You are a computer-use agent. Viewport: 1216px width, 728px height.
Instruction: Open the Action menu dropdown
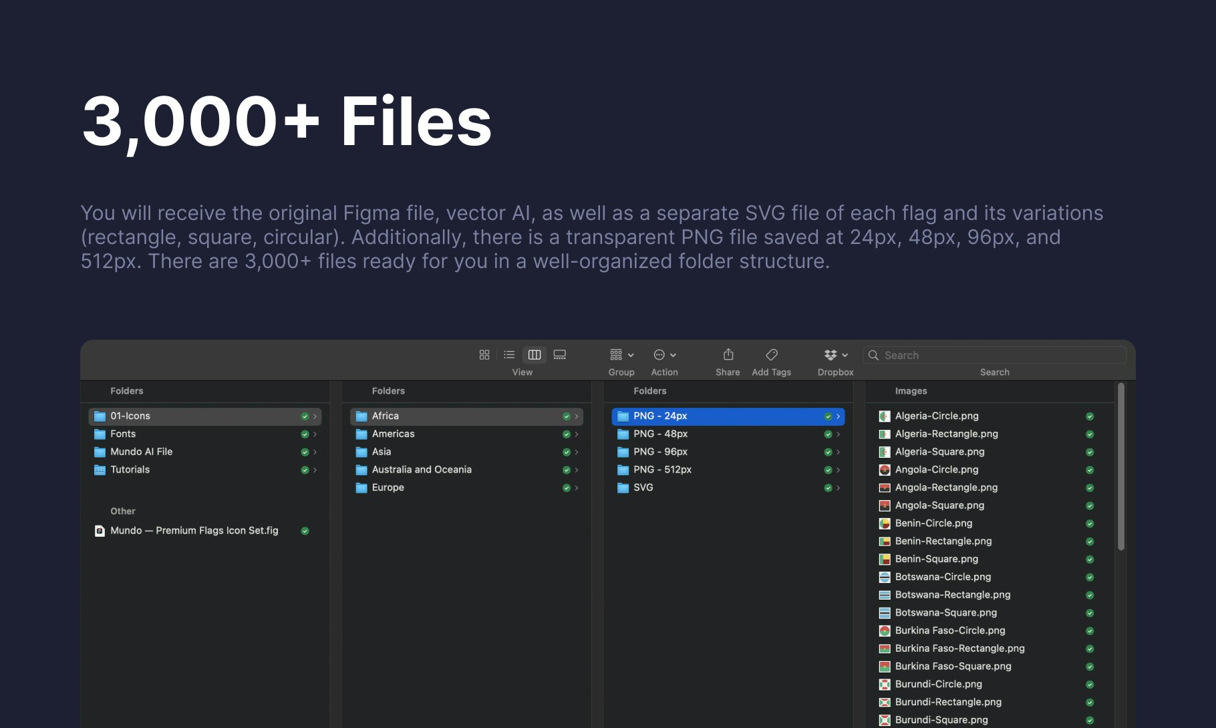[x=665, y=355]
